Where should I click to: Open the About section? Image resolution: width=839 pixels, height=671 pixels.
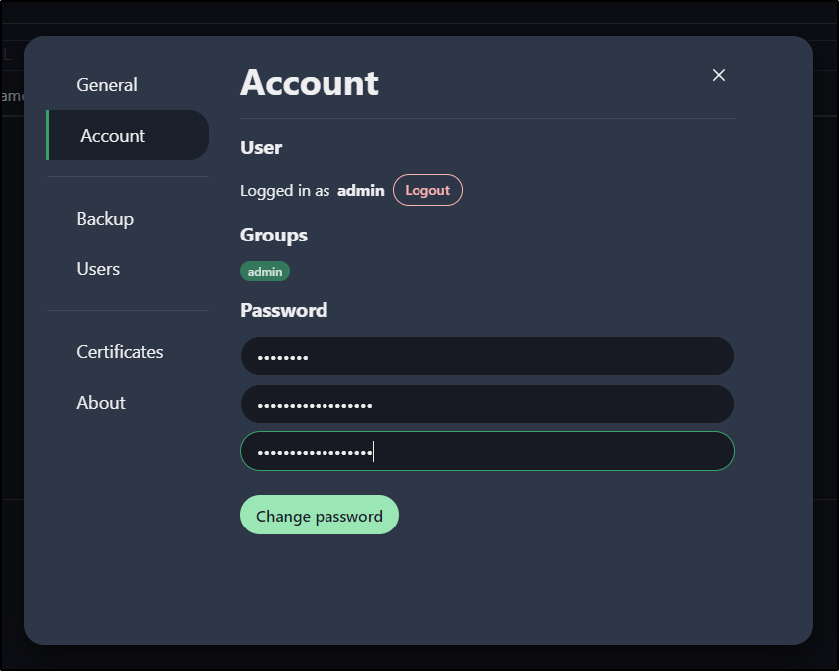click(x=101, y=403)
